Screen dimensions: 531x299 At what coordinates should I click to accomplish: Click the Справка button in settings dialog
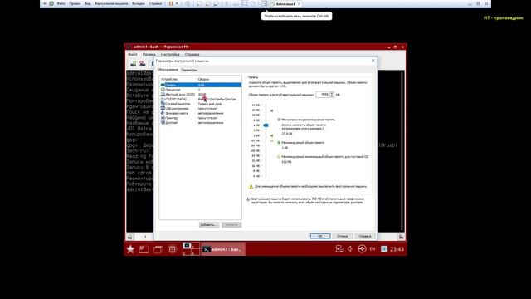pyautogui.click(x=365, y=236)
